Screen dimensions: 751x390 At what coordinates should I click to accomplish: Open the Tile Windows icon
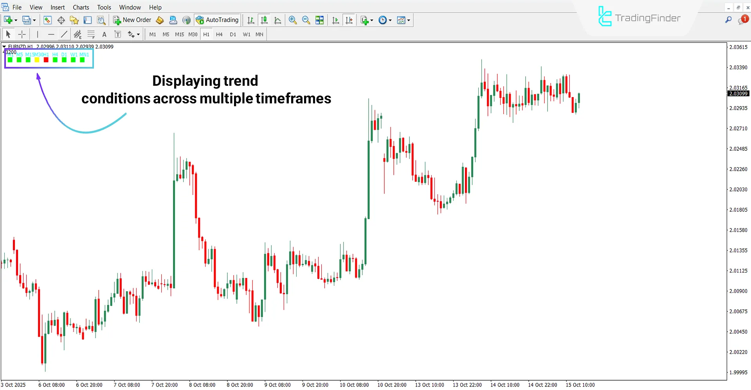pos(319,20)
